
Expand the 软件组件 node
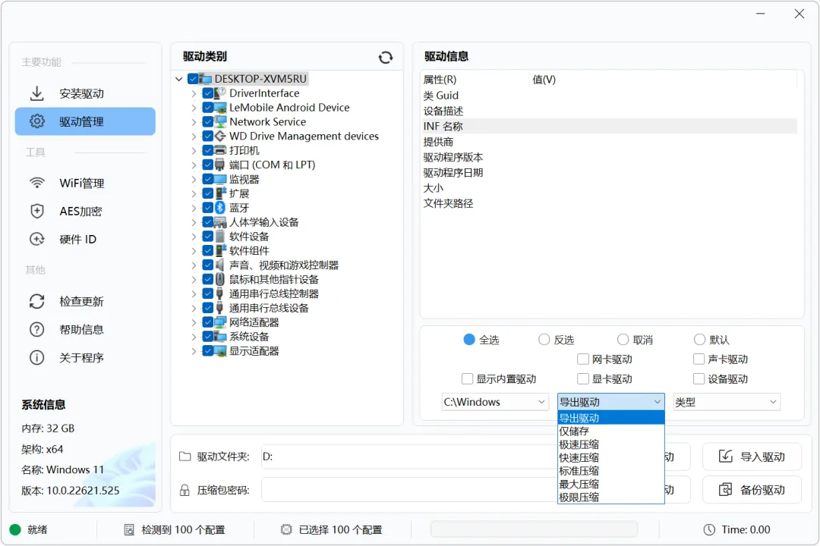[x=194, y=251]
